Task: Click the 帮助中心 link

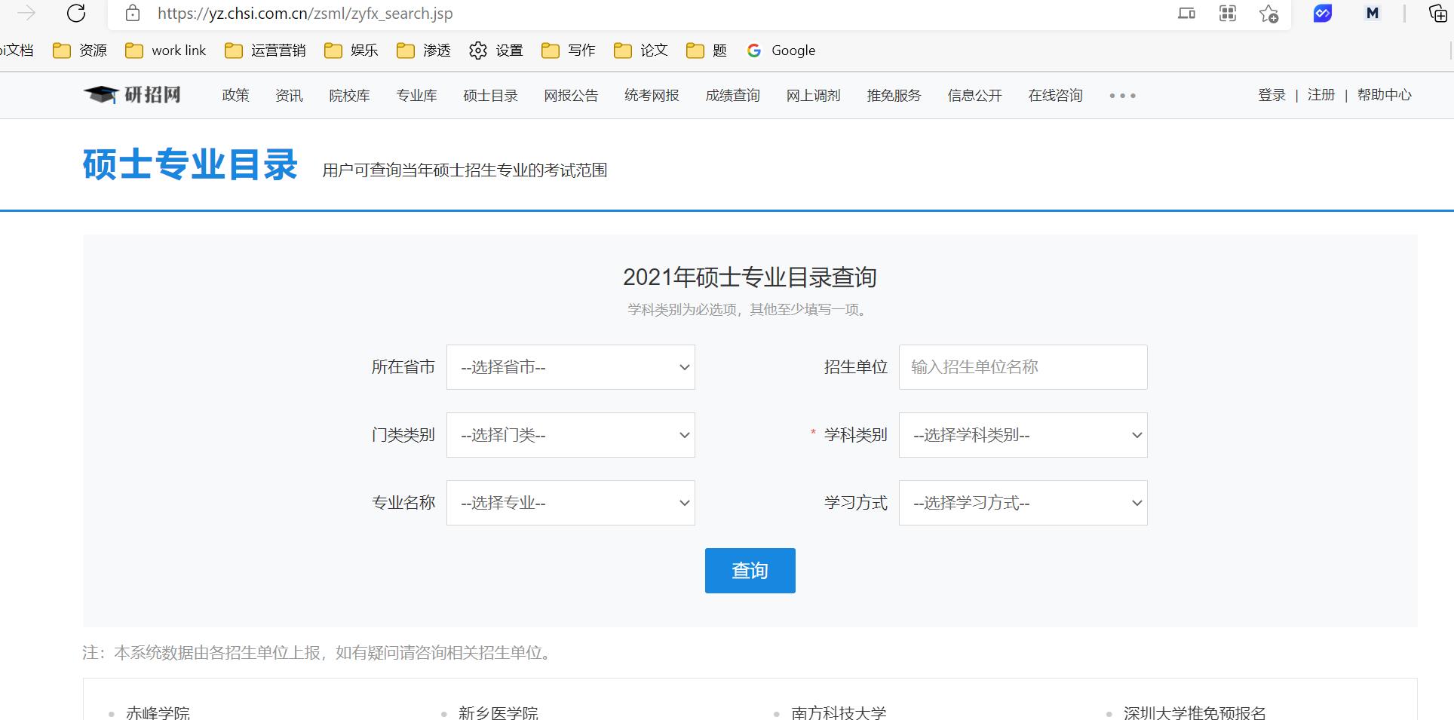Action: pyautogui.click(x=1384, y=95)
